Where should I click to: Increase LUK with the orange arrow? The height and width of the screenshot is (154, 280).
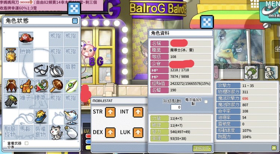click(x=138, y=132)
